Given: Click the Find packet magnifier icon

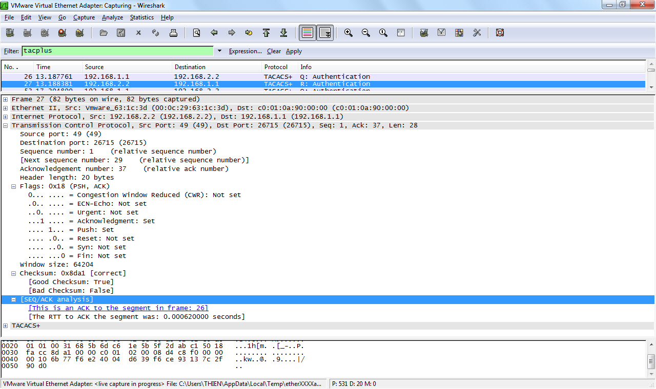Looking at the screenshot, I should tap(196, 33).
